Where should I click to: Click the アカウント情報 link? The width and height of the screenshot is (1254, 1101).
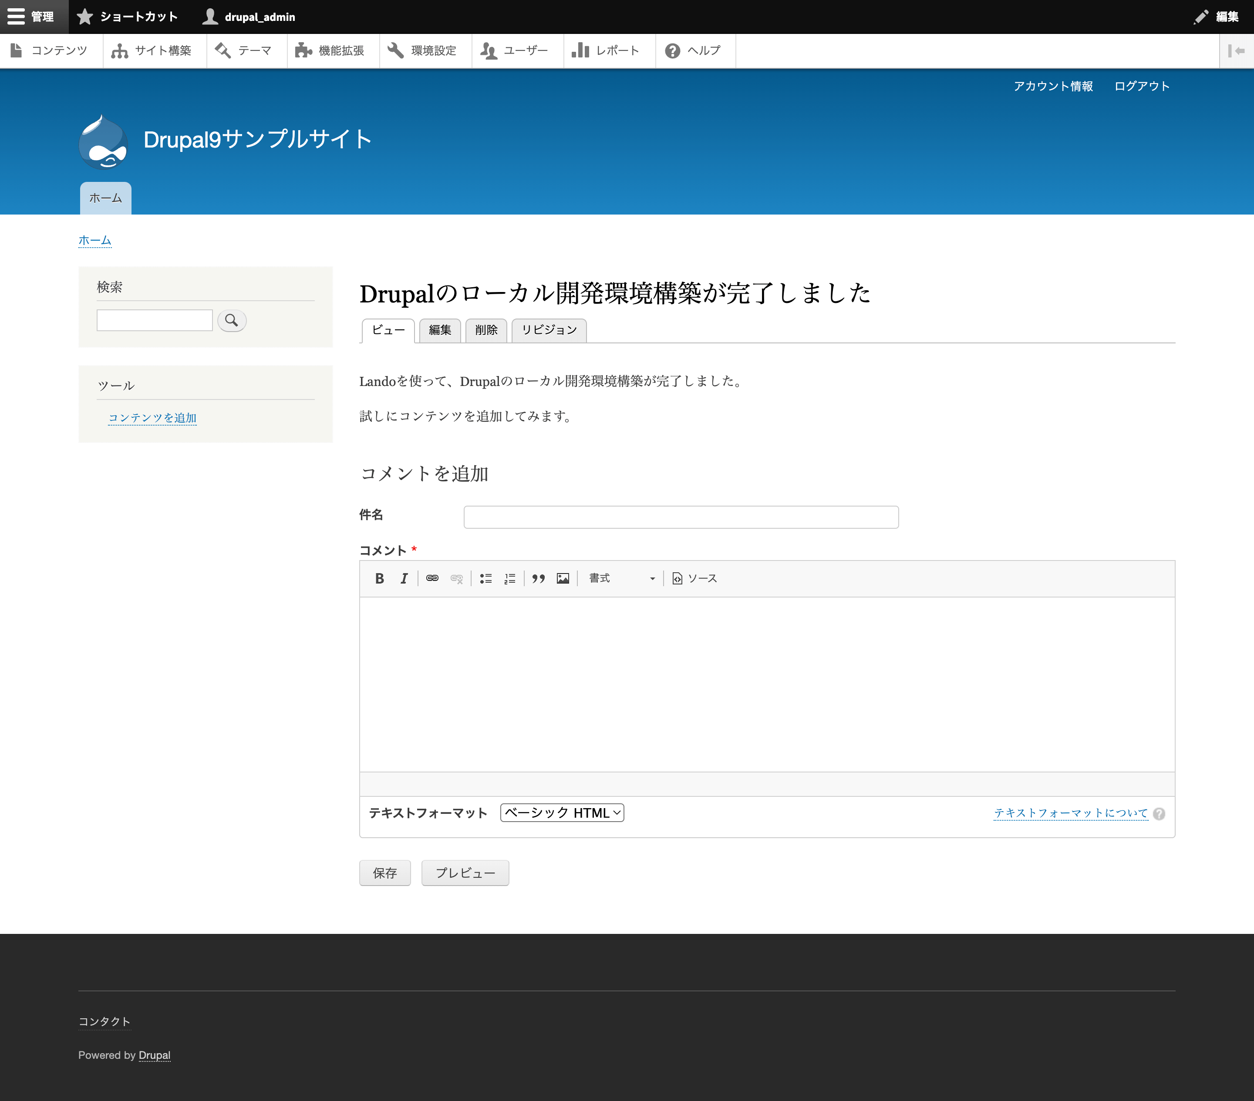(1053, 87)
